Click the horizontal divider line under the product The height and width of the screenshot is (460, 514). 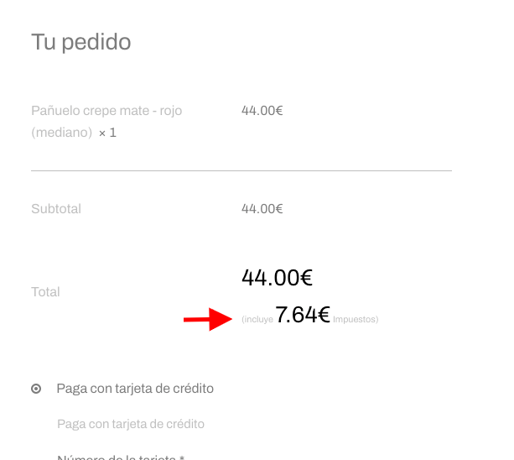click(x=241, y=170)
